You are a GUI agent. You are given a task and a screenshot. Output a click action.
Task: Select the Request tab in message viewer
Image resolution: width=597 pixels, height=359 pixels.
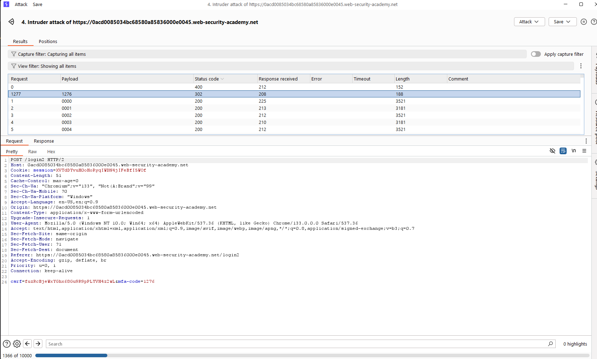(14, 141)
